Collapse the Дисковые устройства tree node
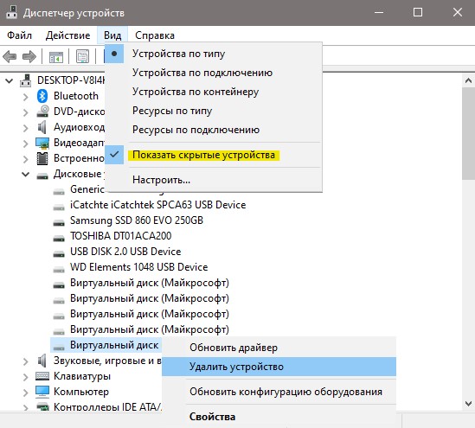Image resolution: width=475 pixels, height=428 pixels. [x=25, y=174]
